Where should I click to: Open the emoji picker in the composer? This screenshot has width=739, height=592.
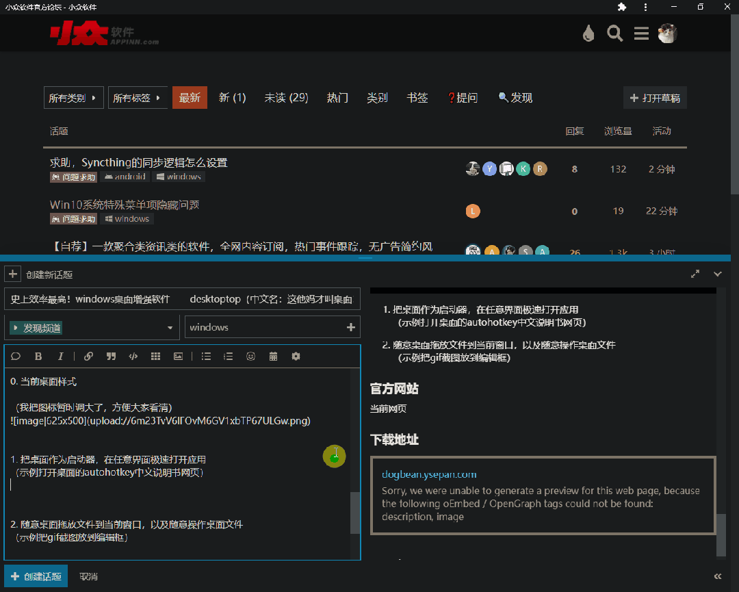pos(250,356)
